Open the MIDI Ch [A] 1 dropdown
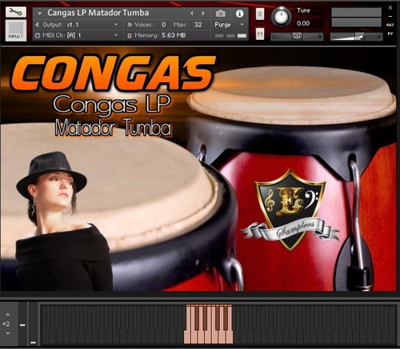Image resolution: width=400 pixels, height=349 pixels. [77, 35]
